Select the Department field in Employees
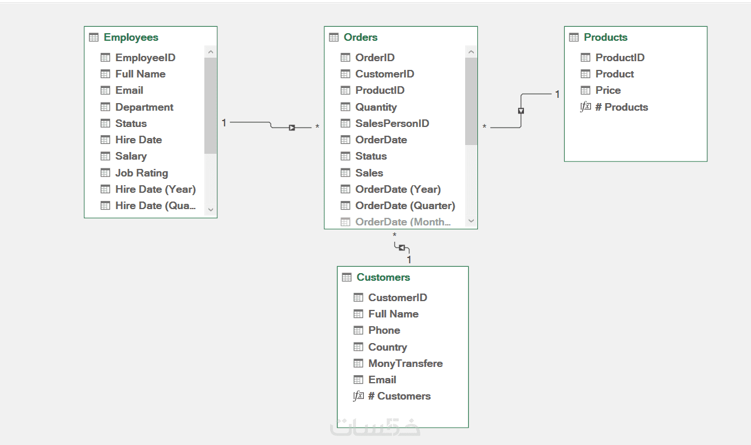This screenshot has width=751, height=445. 144,107
